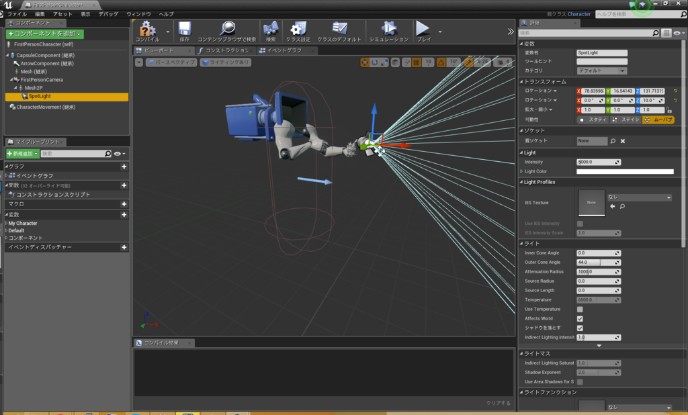Viewport: 688px width, 415px height.
Task: Select the translate gizmo mode icon
Action: pyautogui.click(x=364, y=62)
